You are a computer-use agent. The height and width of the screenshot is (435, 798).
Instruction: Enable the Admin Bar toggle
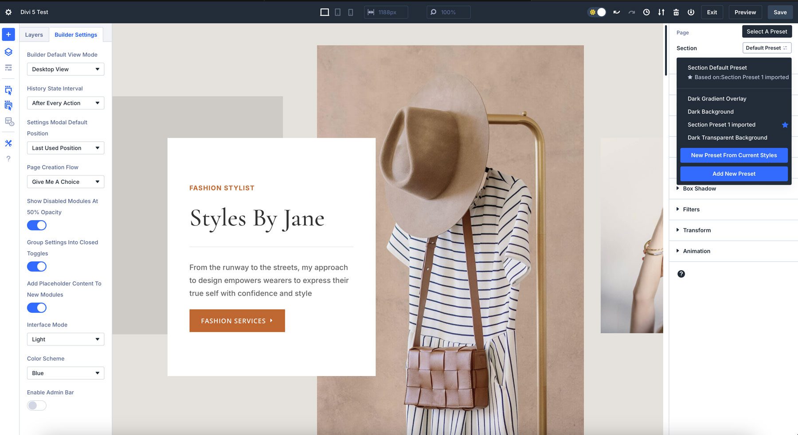tap(37, 405)
